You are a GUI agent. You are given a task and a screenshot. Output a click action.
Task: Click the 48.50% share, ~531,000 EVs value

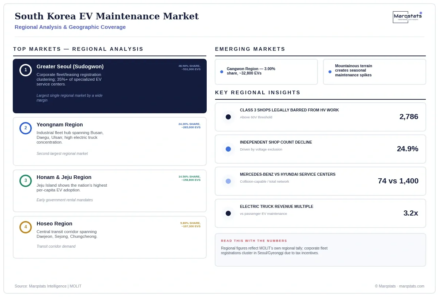pyautogui.click(x=190, y=68)
